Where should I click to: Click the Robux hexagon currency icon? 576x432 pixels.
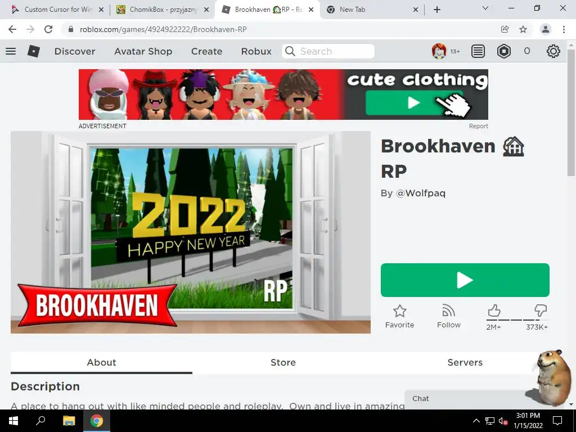pos(503,51)
